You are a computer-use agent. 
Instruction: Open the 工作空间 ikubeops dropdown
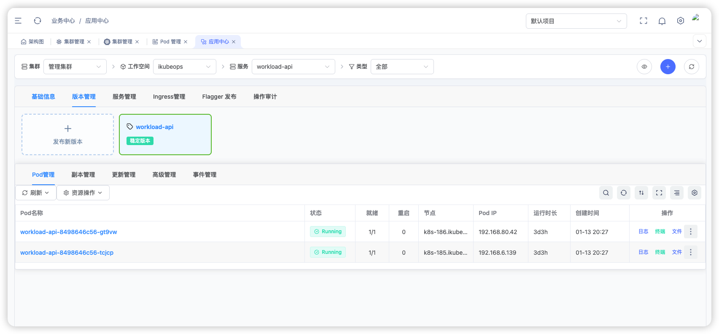(184, 67)
